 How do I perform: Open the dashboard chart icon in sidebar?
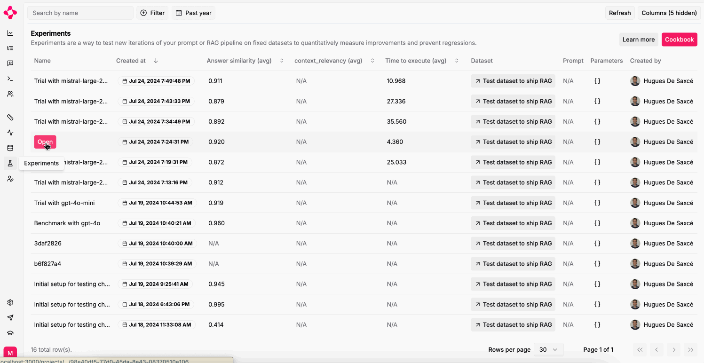[10, 33]
